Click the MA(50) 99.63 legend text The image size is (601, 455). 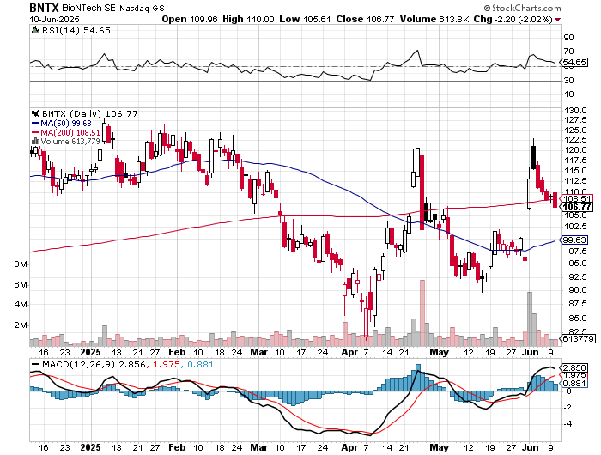[x=66, y=124]
